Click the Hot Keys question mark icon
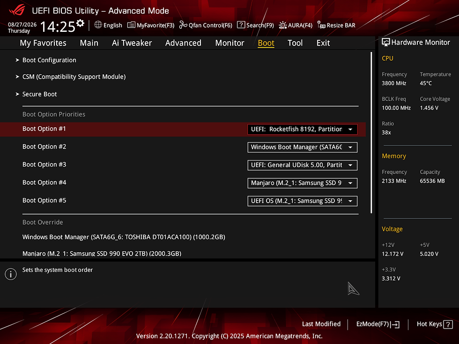The image size is (459, 344). (x=448, y=324)
